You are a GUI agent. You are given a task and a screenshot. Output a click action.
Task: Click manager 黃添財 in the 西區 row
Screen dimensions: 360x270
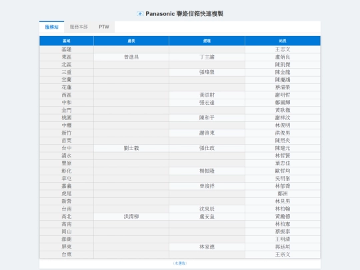[207, 95]
